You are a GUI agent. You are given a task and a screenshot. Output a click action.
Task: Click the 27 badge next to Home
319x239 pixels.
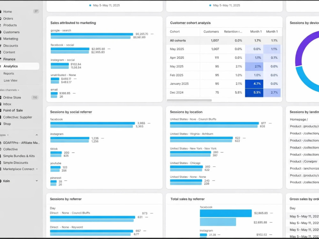coord(36,11)
